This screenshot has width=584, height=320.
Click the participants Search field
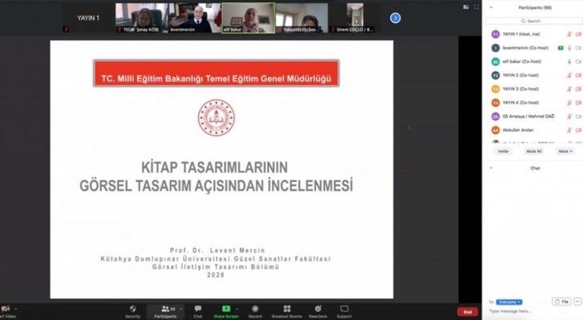(533, 21)
